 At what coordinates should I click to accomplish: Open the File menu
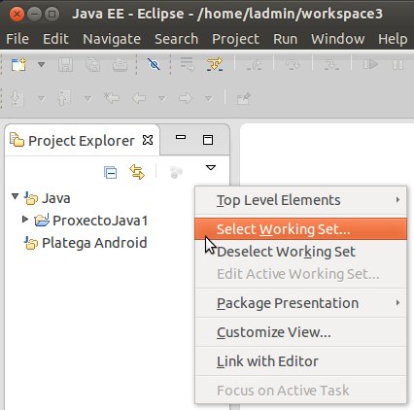17,39
